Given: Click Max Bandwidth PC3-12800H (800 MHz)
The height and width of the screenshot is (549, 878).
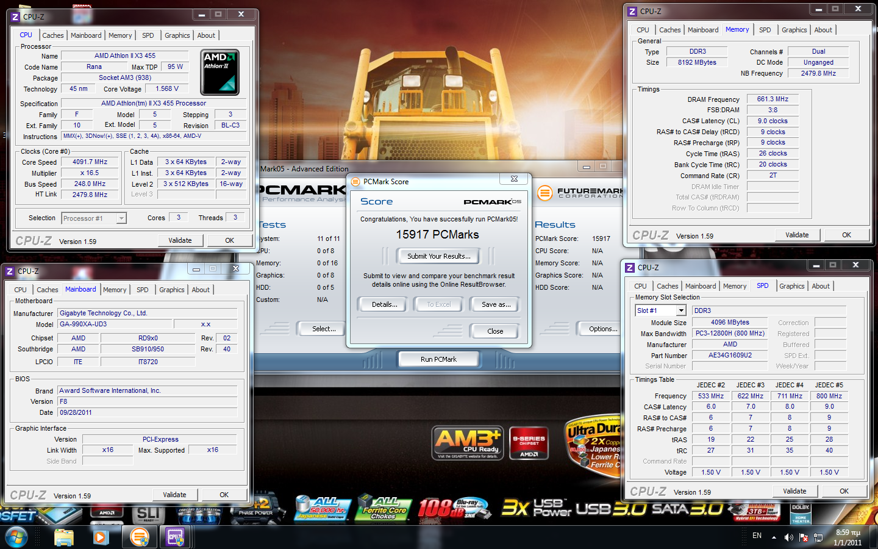Looking at the screenshot, I should coord(730,333).
